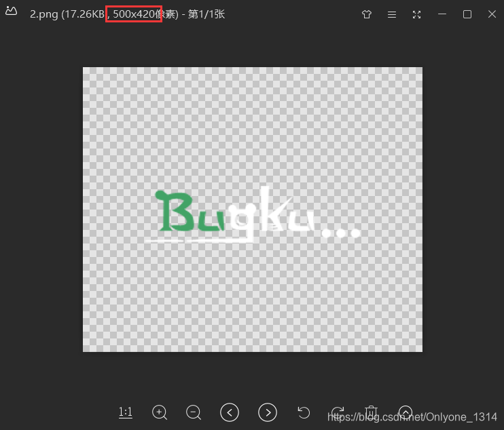504x430 pixels.
Task: Zoom out with magnifier minus icon
Action: click(x=194, y=412)
